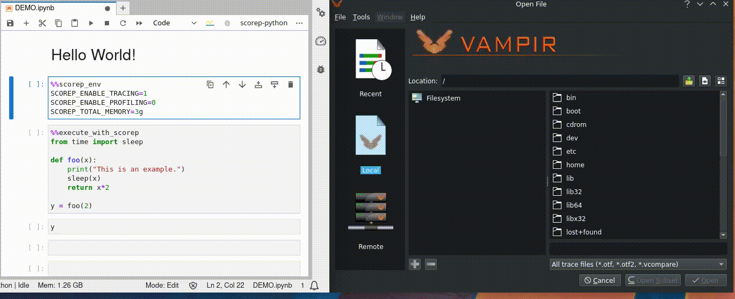
Task: Click the Location path field
Action: point(559,81)
